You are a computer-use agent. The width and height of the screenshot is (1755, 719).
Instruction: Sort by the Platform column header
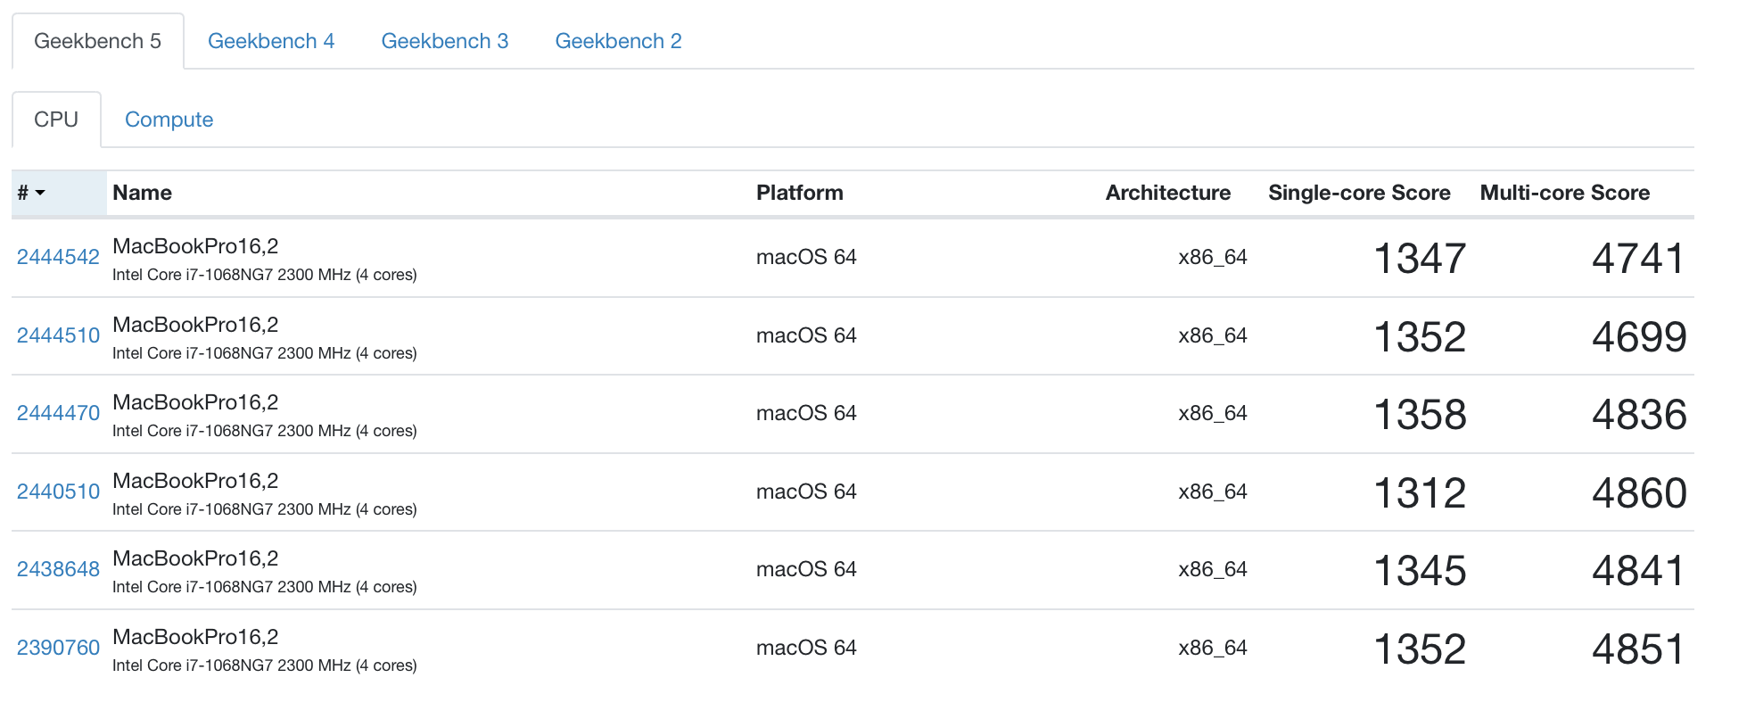pos(799,193)
